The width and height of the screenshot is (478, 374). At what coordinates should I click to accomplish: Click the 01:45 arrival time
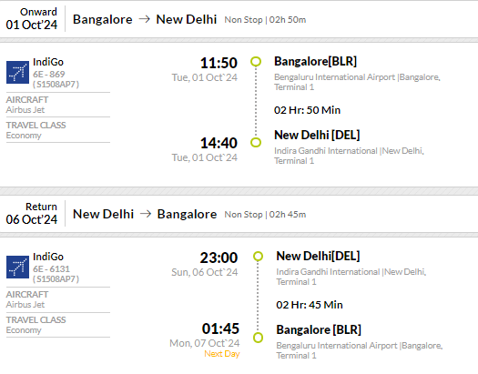click(220, 329)
